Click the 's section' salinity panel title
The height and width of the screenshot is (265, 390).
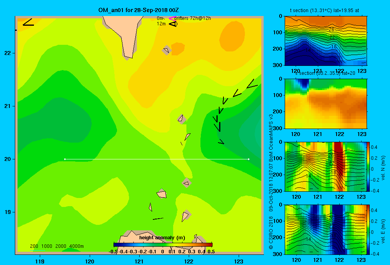325,73
